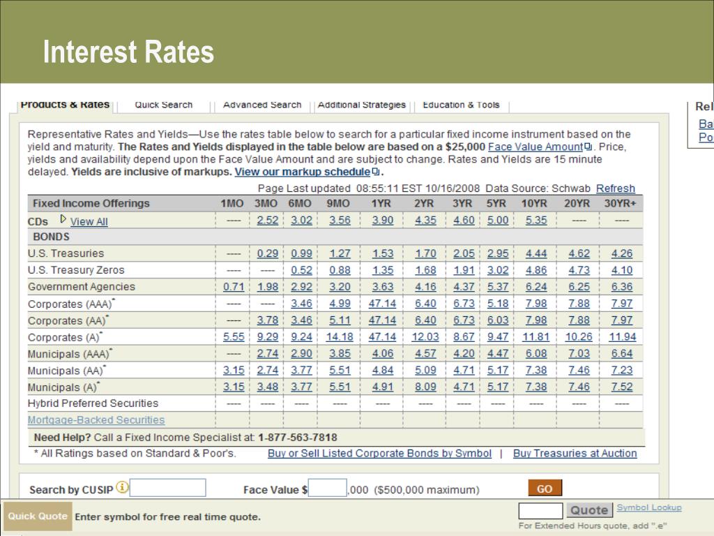Open the Quick Search tab
This screenshot has width=714, height=536.
tap(164, 105)
